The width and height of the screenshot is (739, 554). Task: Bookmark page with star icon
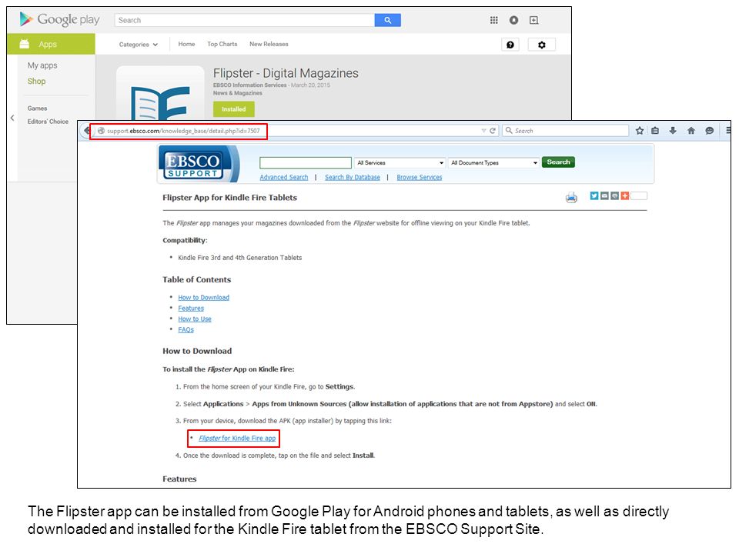click(639, 131)
